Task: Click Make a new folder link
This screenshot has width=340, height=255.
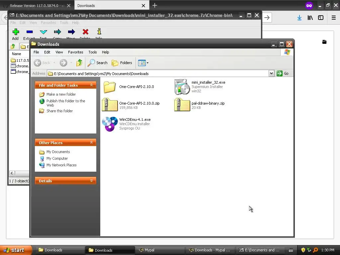Action: pos(61,94)
